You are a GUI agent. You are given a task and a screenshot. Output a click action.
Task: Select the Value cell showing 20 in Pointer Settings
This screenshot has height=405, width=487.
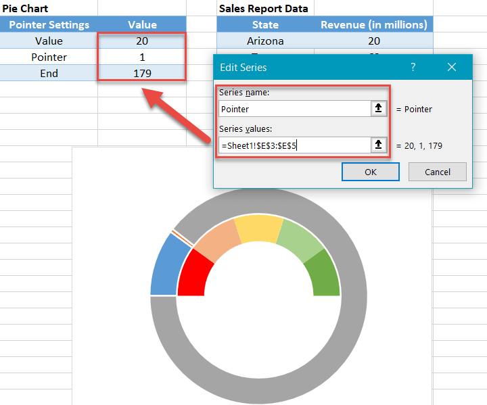[x=142, y=41]
